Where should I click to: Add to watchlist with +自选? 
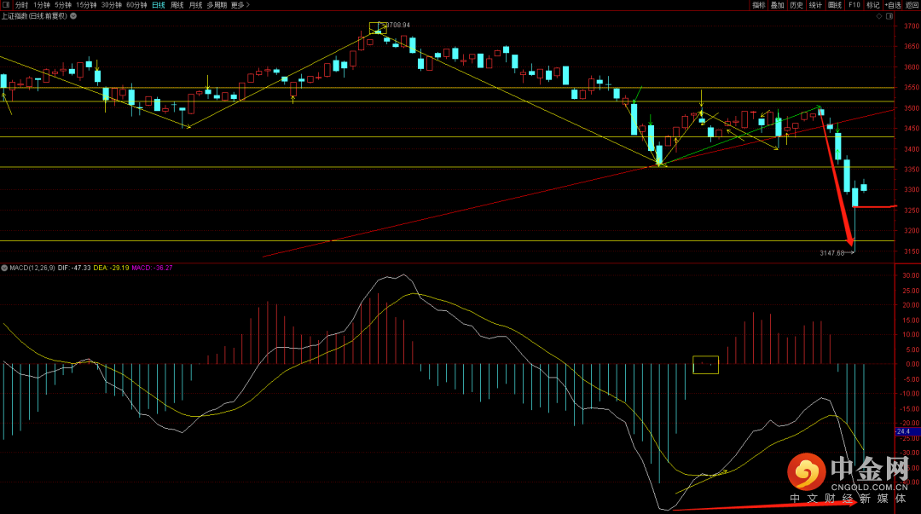click(892, 5)
